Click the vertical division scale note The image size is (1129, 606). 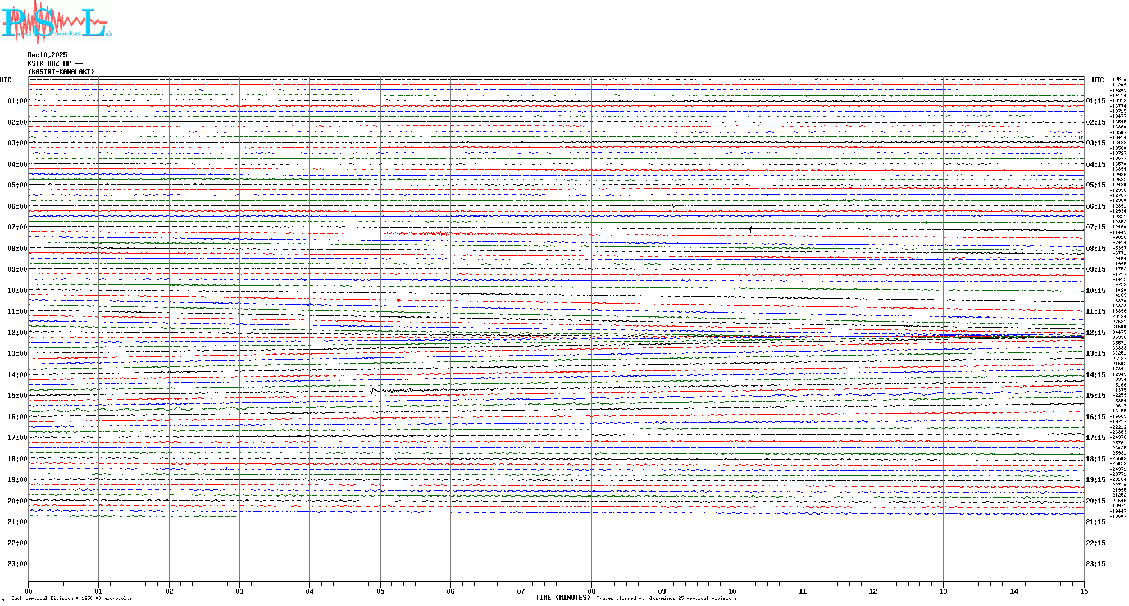tap(71, 598)
